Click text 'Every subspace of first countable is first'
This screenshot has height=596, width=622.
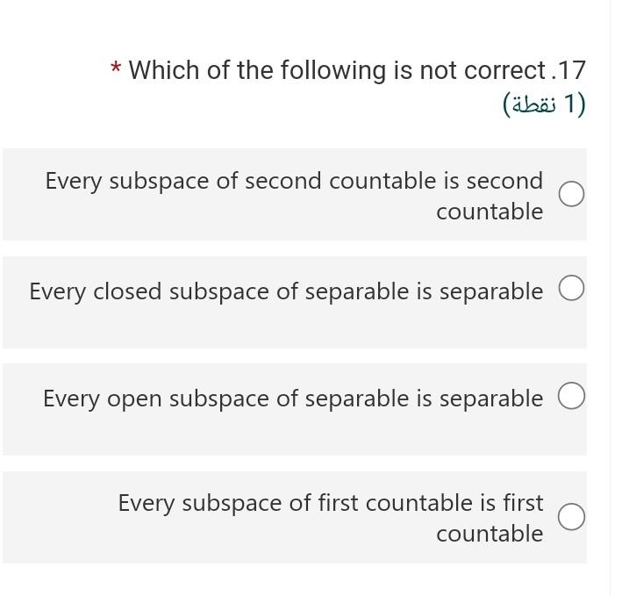[331, 503]
